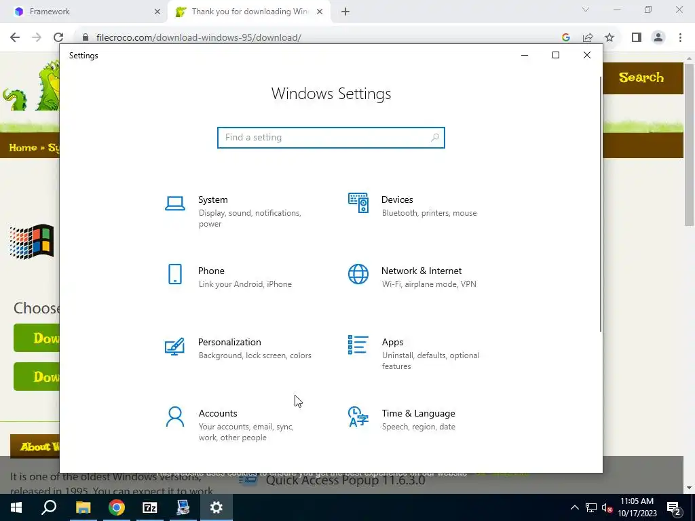Open the Devices keyboard and speaker icon
The image size is (695, 521).
358,203
